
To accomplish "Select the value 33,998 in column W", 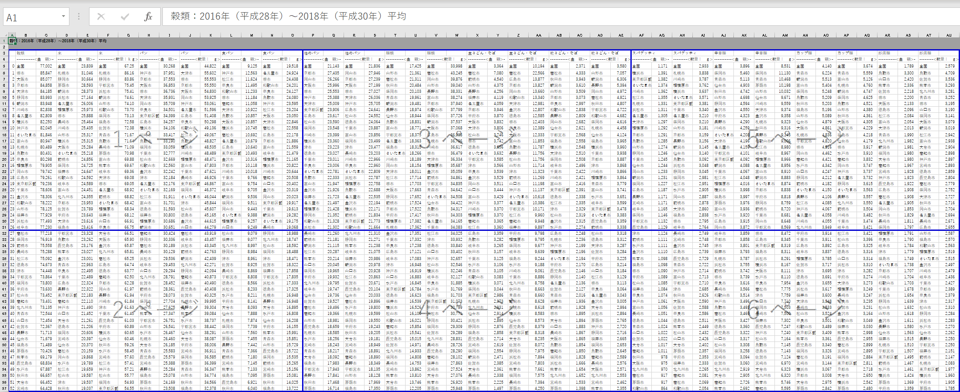I will coord(457,66).
